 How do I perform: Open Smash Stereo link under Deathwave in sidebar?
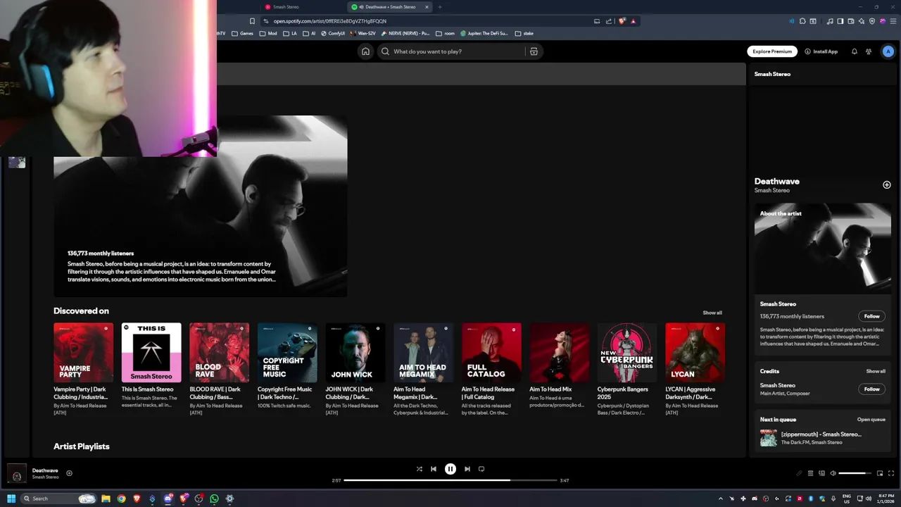pos(772,190)
